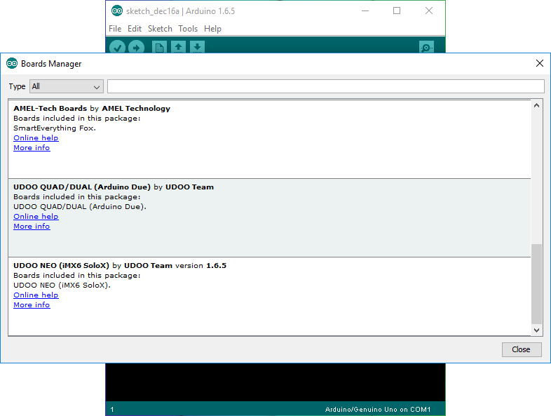Screen dimensions: 551x416
Task: Open More info for UDOO NEO
Action: click(x=32, y=305)
